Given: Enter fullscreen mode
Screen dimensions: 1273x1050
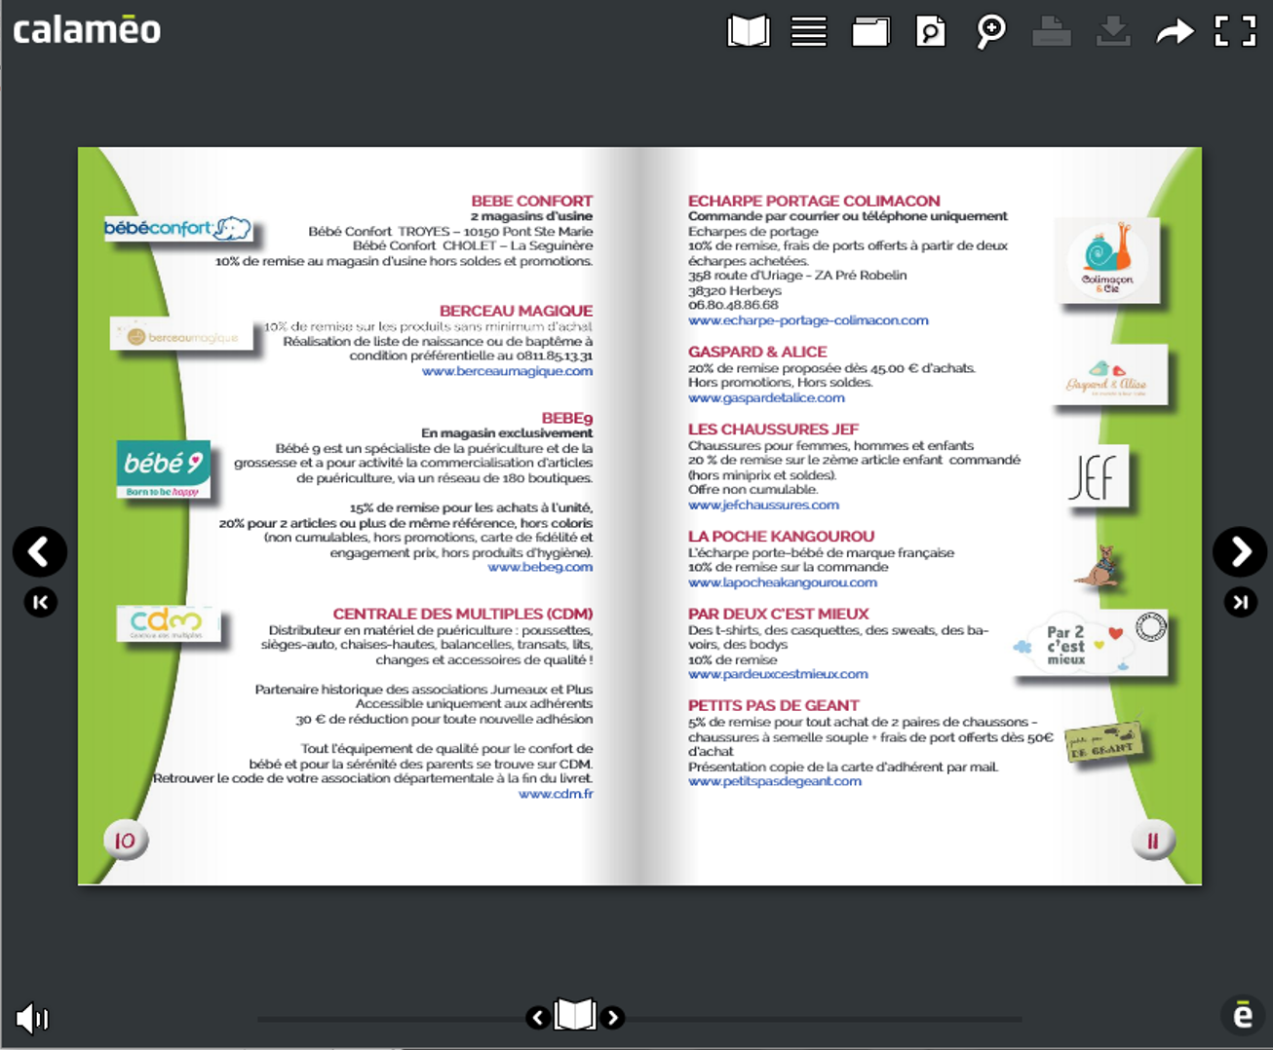Looking at the screenshot, I should click(x=1235, y=31).
